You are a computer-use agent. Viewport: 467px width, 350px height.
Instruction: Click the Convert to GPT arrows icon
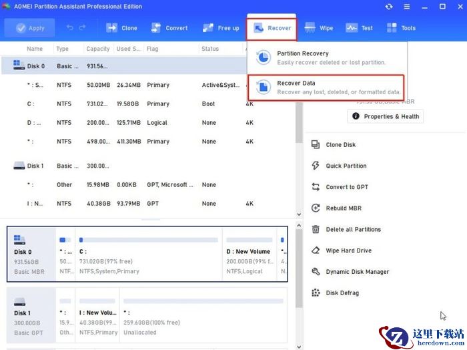tap(316, 187)
